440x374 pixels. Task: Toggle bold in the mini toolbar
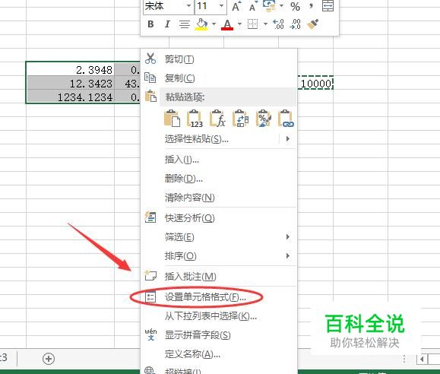pyautogui.click(x=150, y=24)
